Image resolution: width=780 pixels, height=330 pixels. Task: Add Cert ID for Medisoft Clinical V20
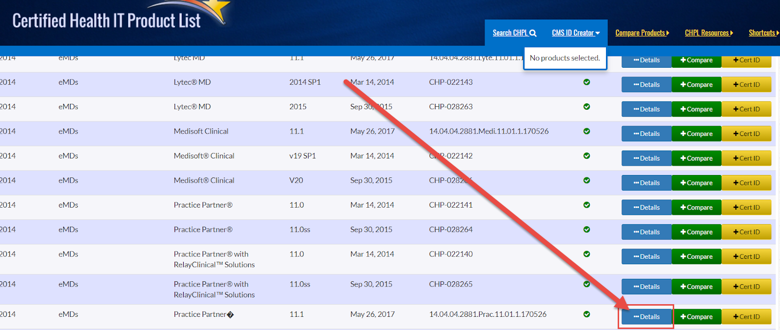pos(746,183)
